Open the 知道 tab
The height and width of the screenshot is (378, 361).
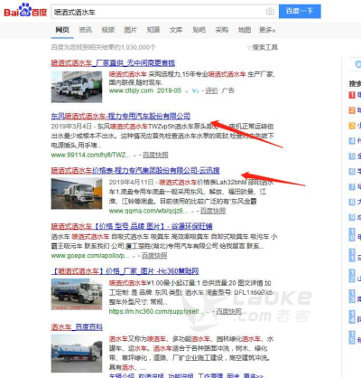tap(153, 30)
